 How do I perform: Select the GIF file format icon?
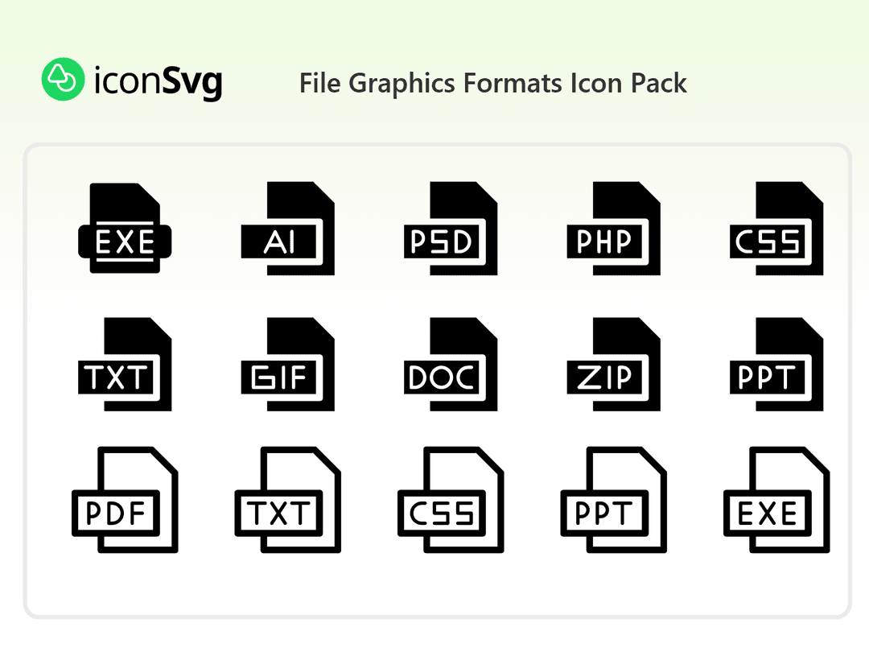(287, 365)
